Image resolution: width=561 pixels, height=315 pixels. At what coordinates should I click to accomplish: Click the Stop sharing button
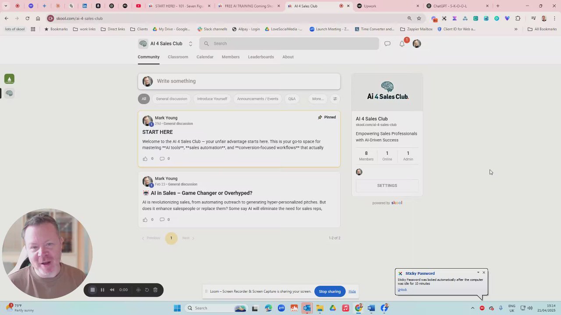(x=330, y=291)
